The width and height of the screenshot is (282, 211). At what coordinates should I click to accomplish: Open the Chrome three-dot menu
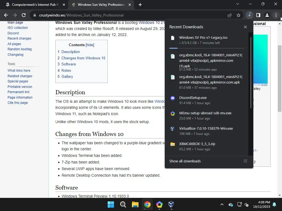tap(276, 15)
